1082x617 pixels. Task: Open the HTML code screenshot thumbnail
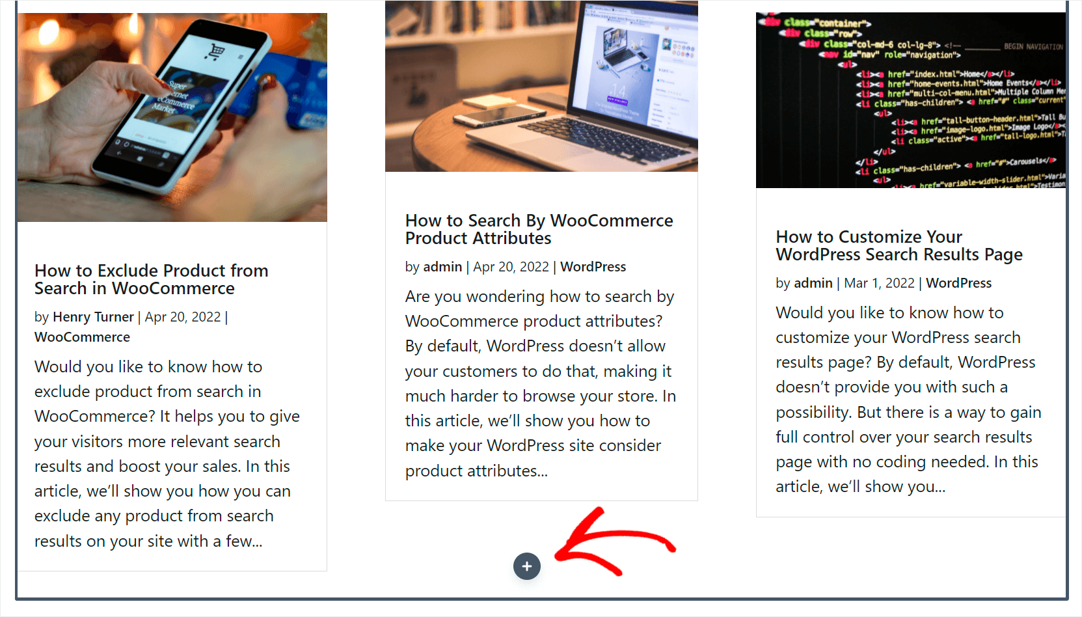911,100
